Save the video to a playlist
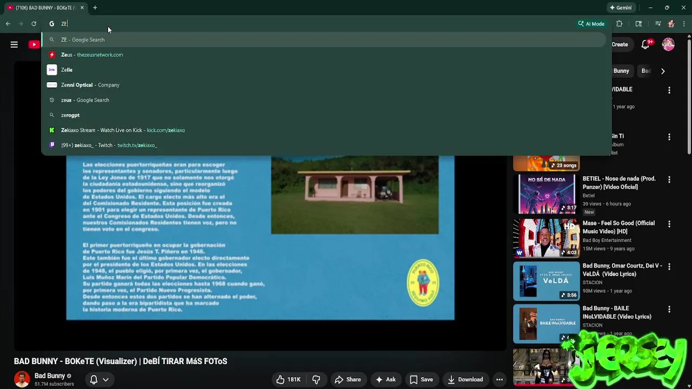This screenshot has width=692, height=389. (421, 380)
